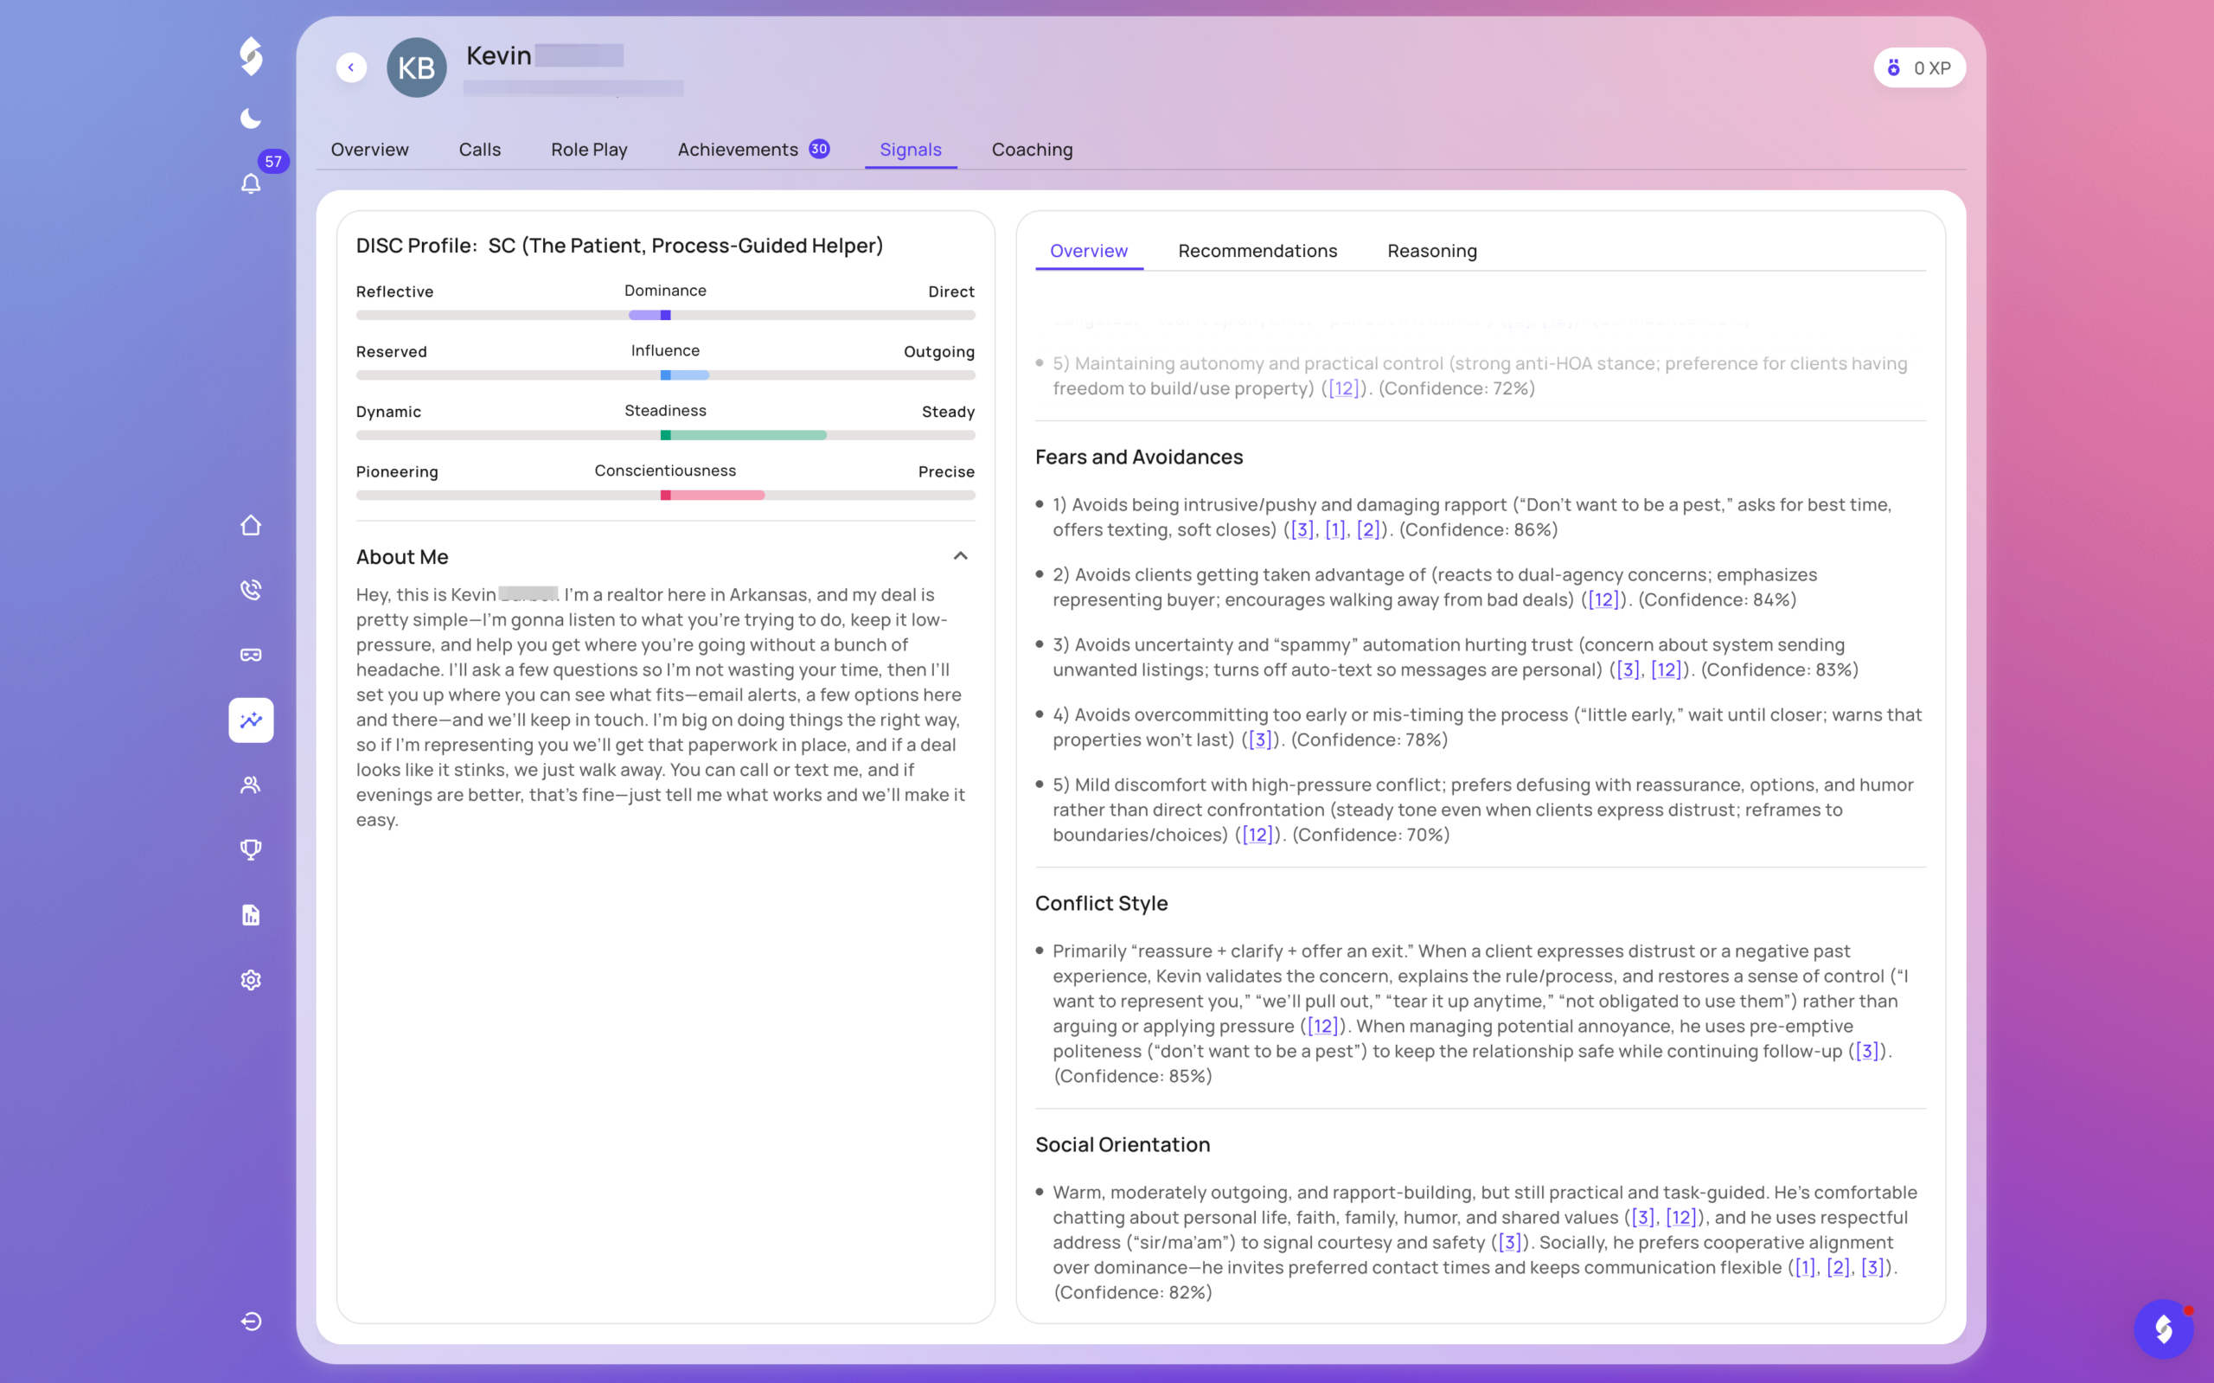The height and width of the screenshot is (1383, 2214).
Task: Open Settings via the gear icon
Action: pyautogui.click(x=251, y=980)
